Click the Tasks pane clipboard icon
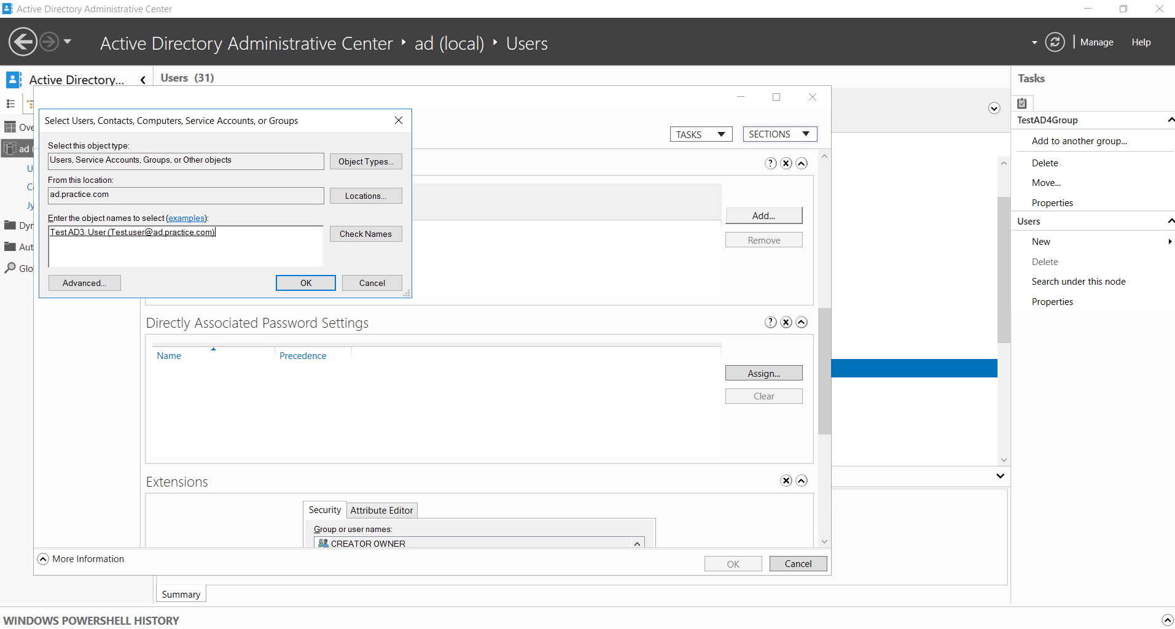The image size is (1175, 629). tap(1022, 103)
